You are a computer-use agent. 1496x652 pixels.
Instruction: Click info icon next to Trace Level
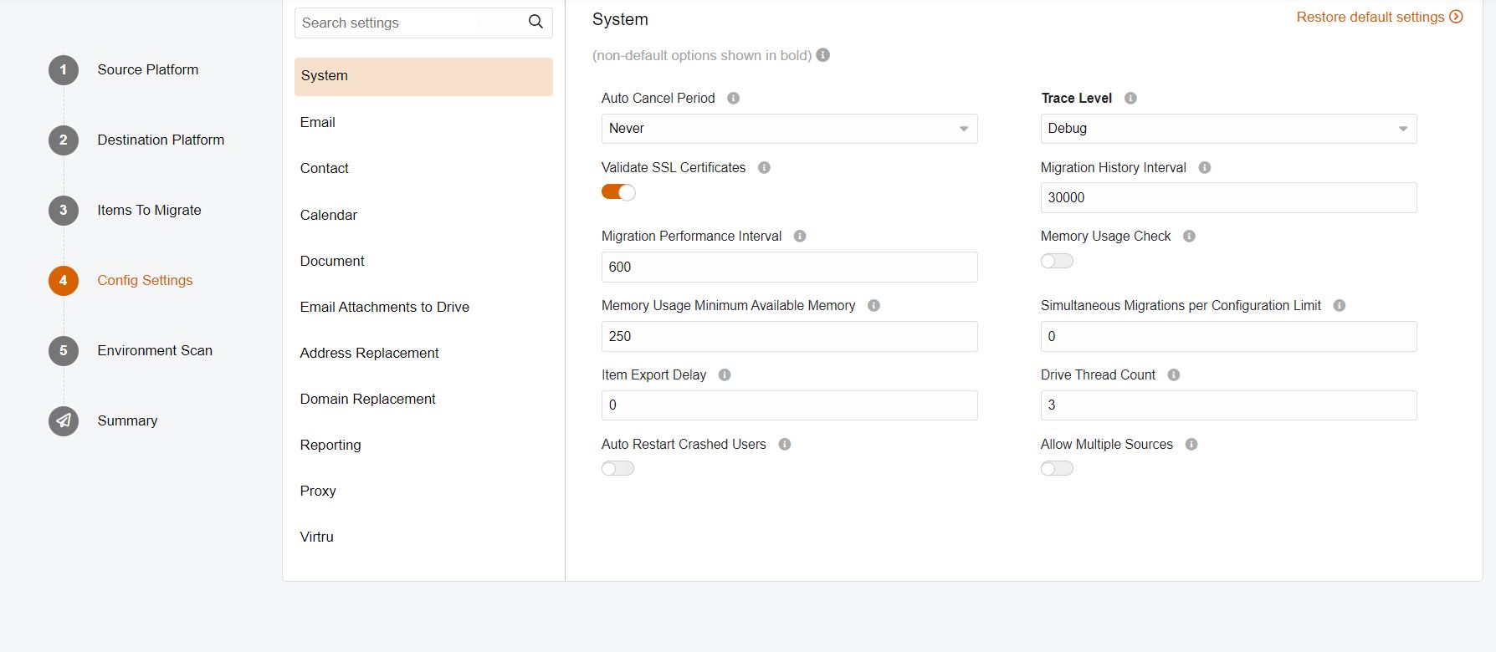[x=1130, y=99]
